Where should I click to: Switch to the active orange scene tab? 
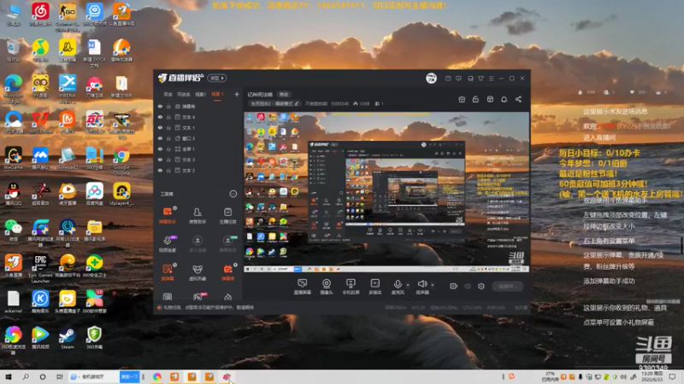pos(217,95)
